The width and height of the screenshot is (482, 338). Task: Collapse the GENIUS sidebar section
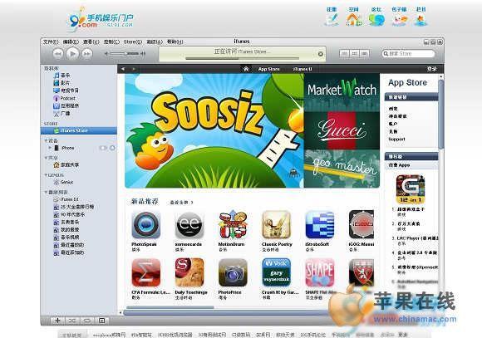[46, 175]
